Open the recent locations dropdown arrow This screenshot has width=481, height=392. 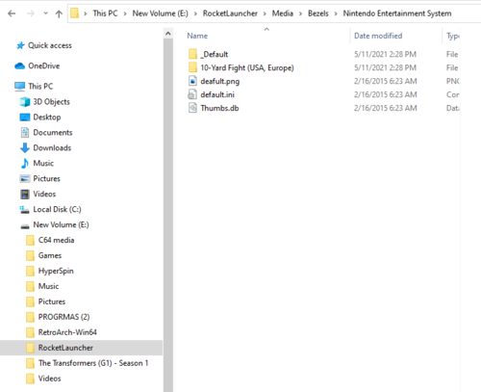(x=45, y=13)
